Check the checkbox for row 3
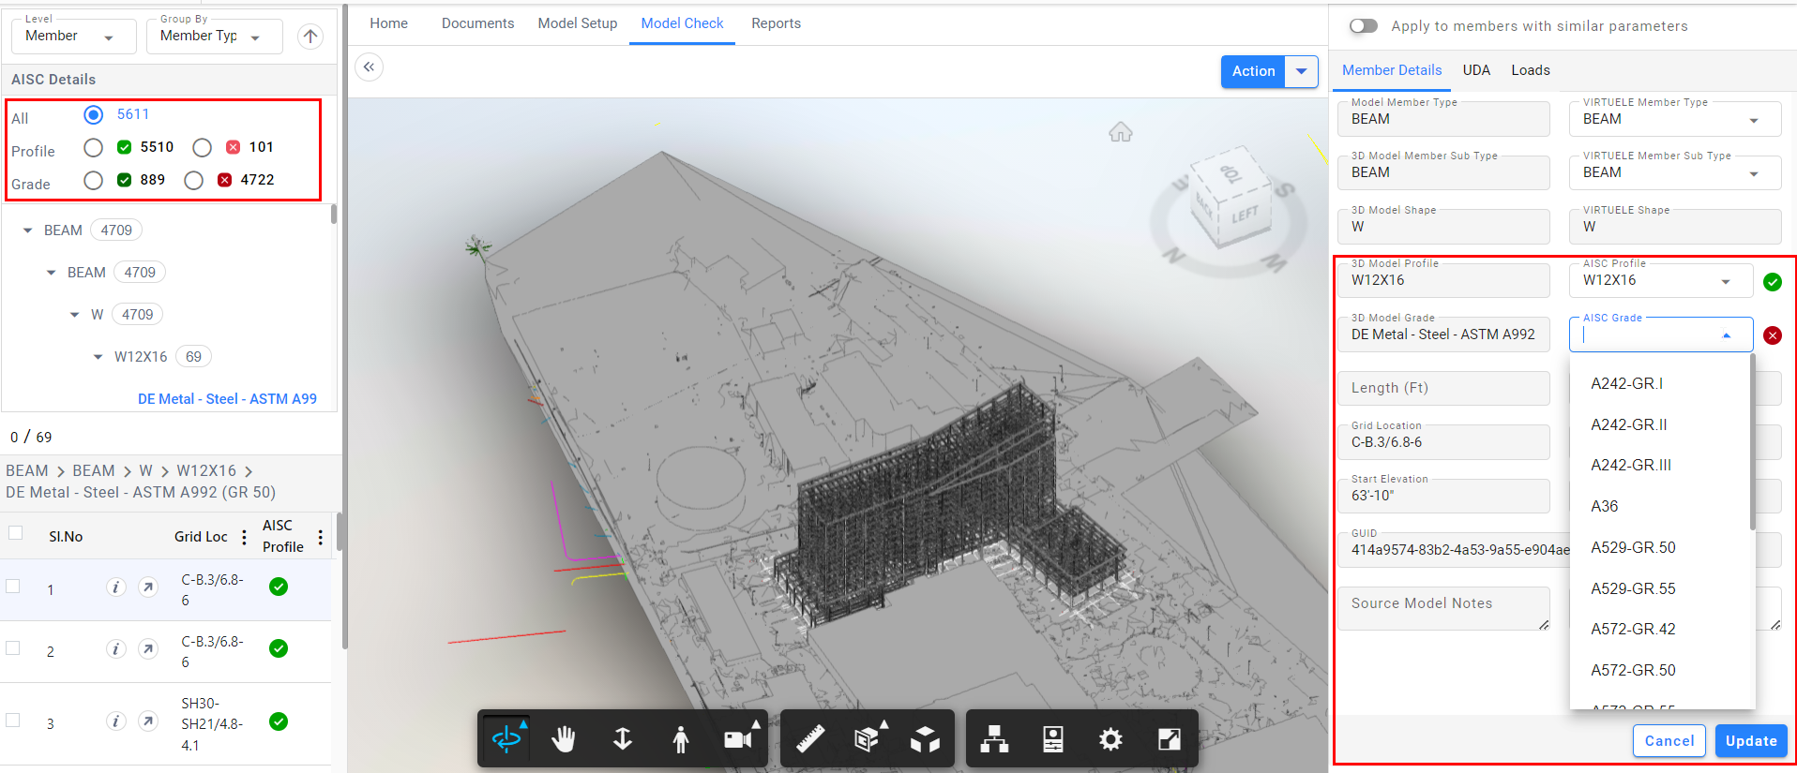 [x=13, y=720]
